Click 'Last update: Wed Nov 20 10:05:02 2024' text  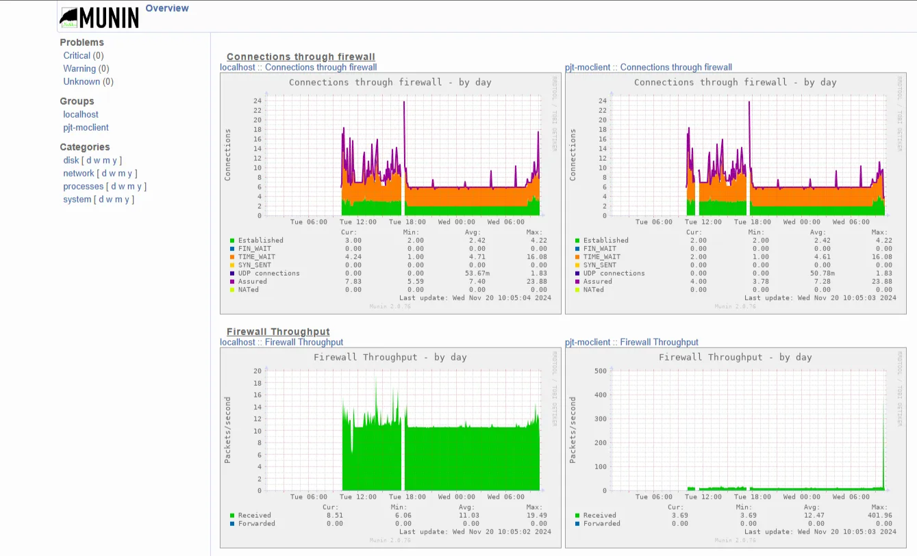[x=475, y=532]
